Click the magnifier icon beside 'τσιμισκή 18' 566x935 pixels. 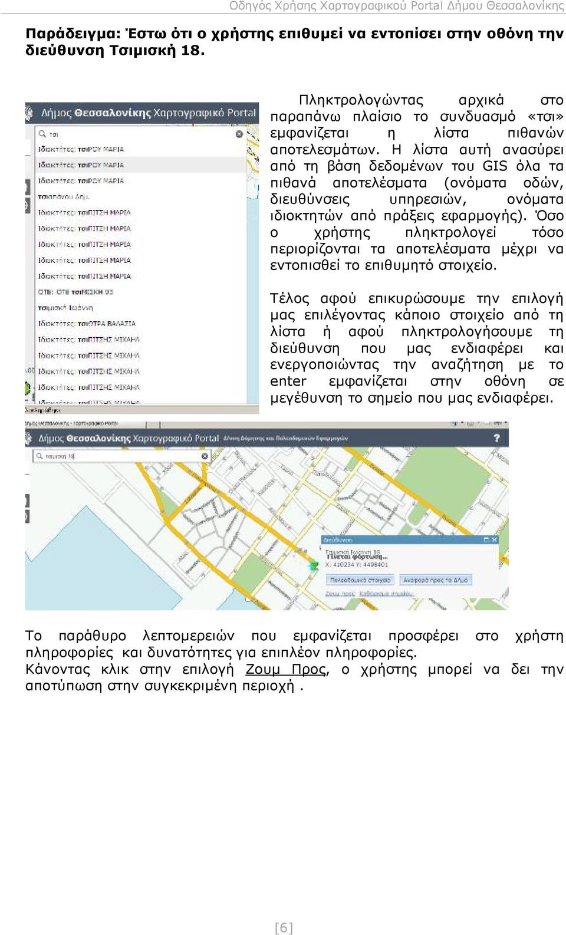[40, 456]
